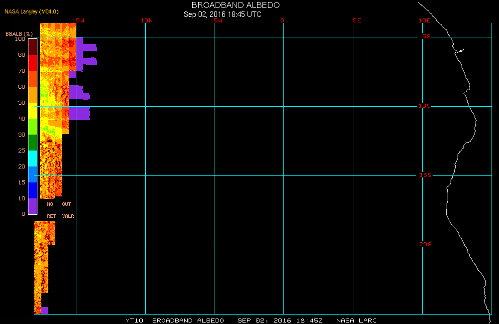The image size is (499, 324).
Task: Pick the purple 0–10% colorbar swatch
Action: [33, 206]
